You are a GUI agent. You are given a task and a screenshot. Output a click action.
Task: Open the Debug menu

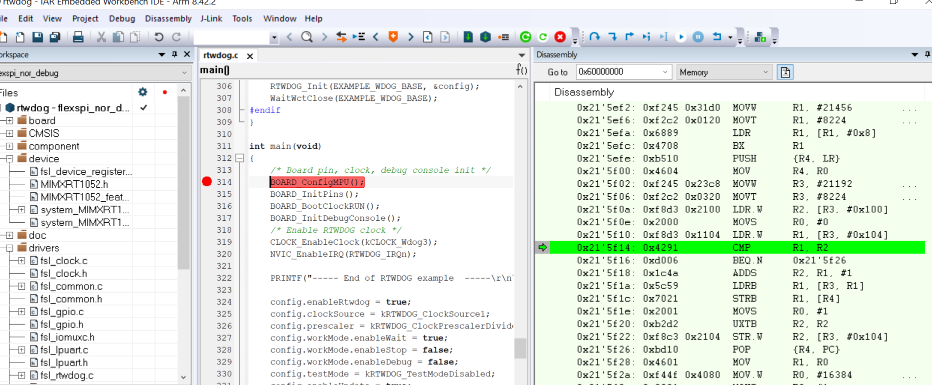(x=122, y=18)
